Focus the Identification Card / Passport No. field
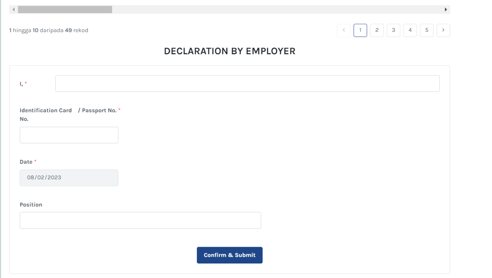This screenshot has width=492, height=278. pos(69,135)
